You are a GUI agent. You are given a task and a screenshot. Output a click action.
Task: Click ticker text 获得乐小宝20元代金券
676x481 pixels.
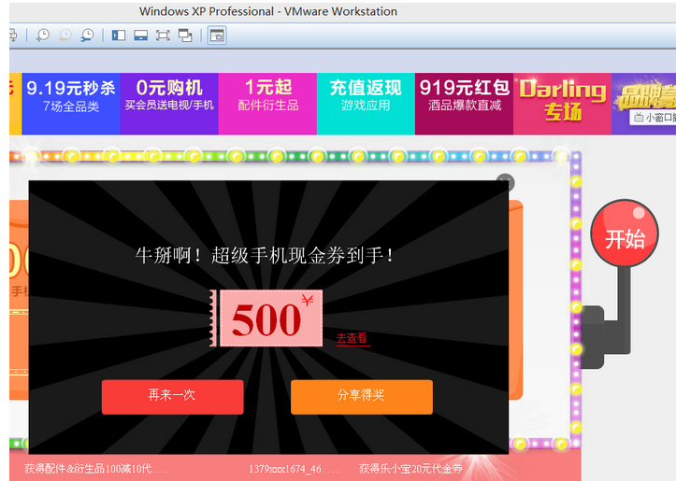[x=410, y=469]
